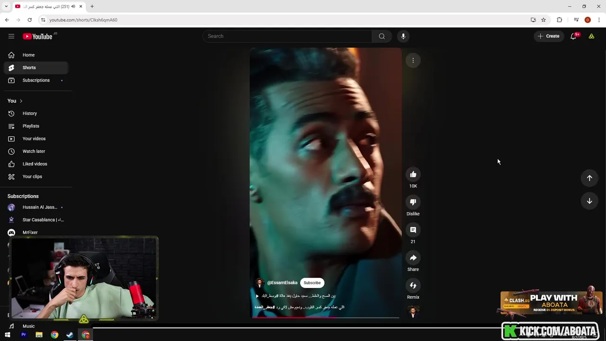Open Playlists in the sidebar
Viewport: 606px width, 341px height.
tap(36, 126)
